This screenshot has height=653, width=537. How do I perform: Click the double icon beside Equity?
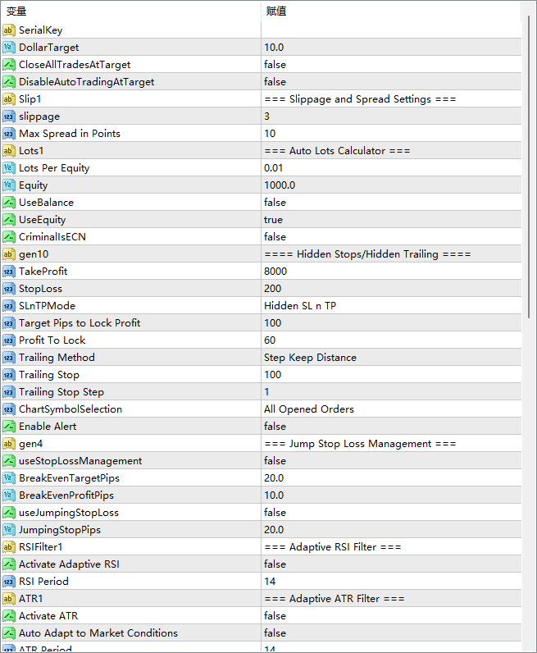pos(9,185)
